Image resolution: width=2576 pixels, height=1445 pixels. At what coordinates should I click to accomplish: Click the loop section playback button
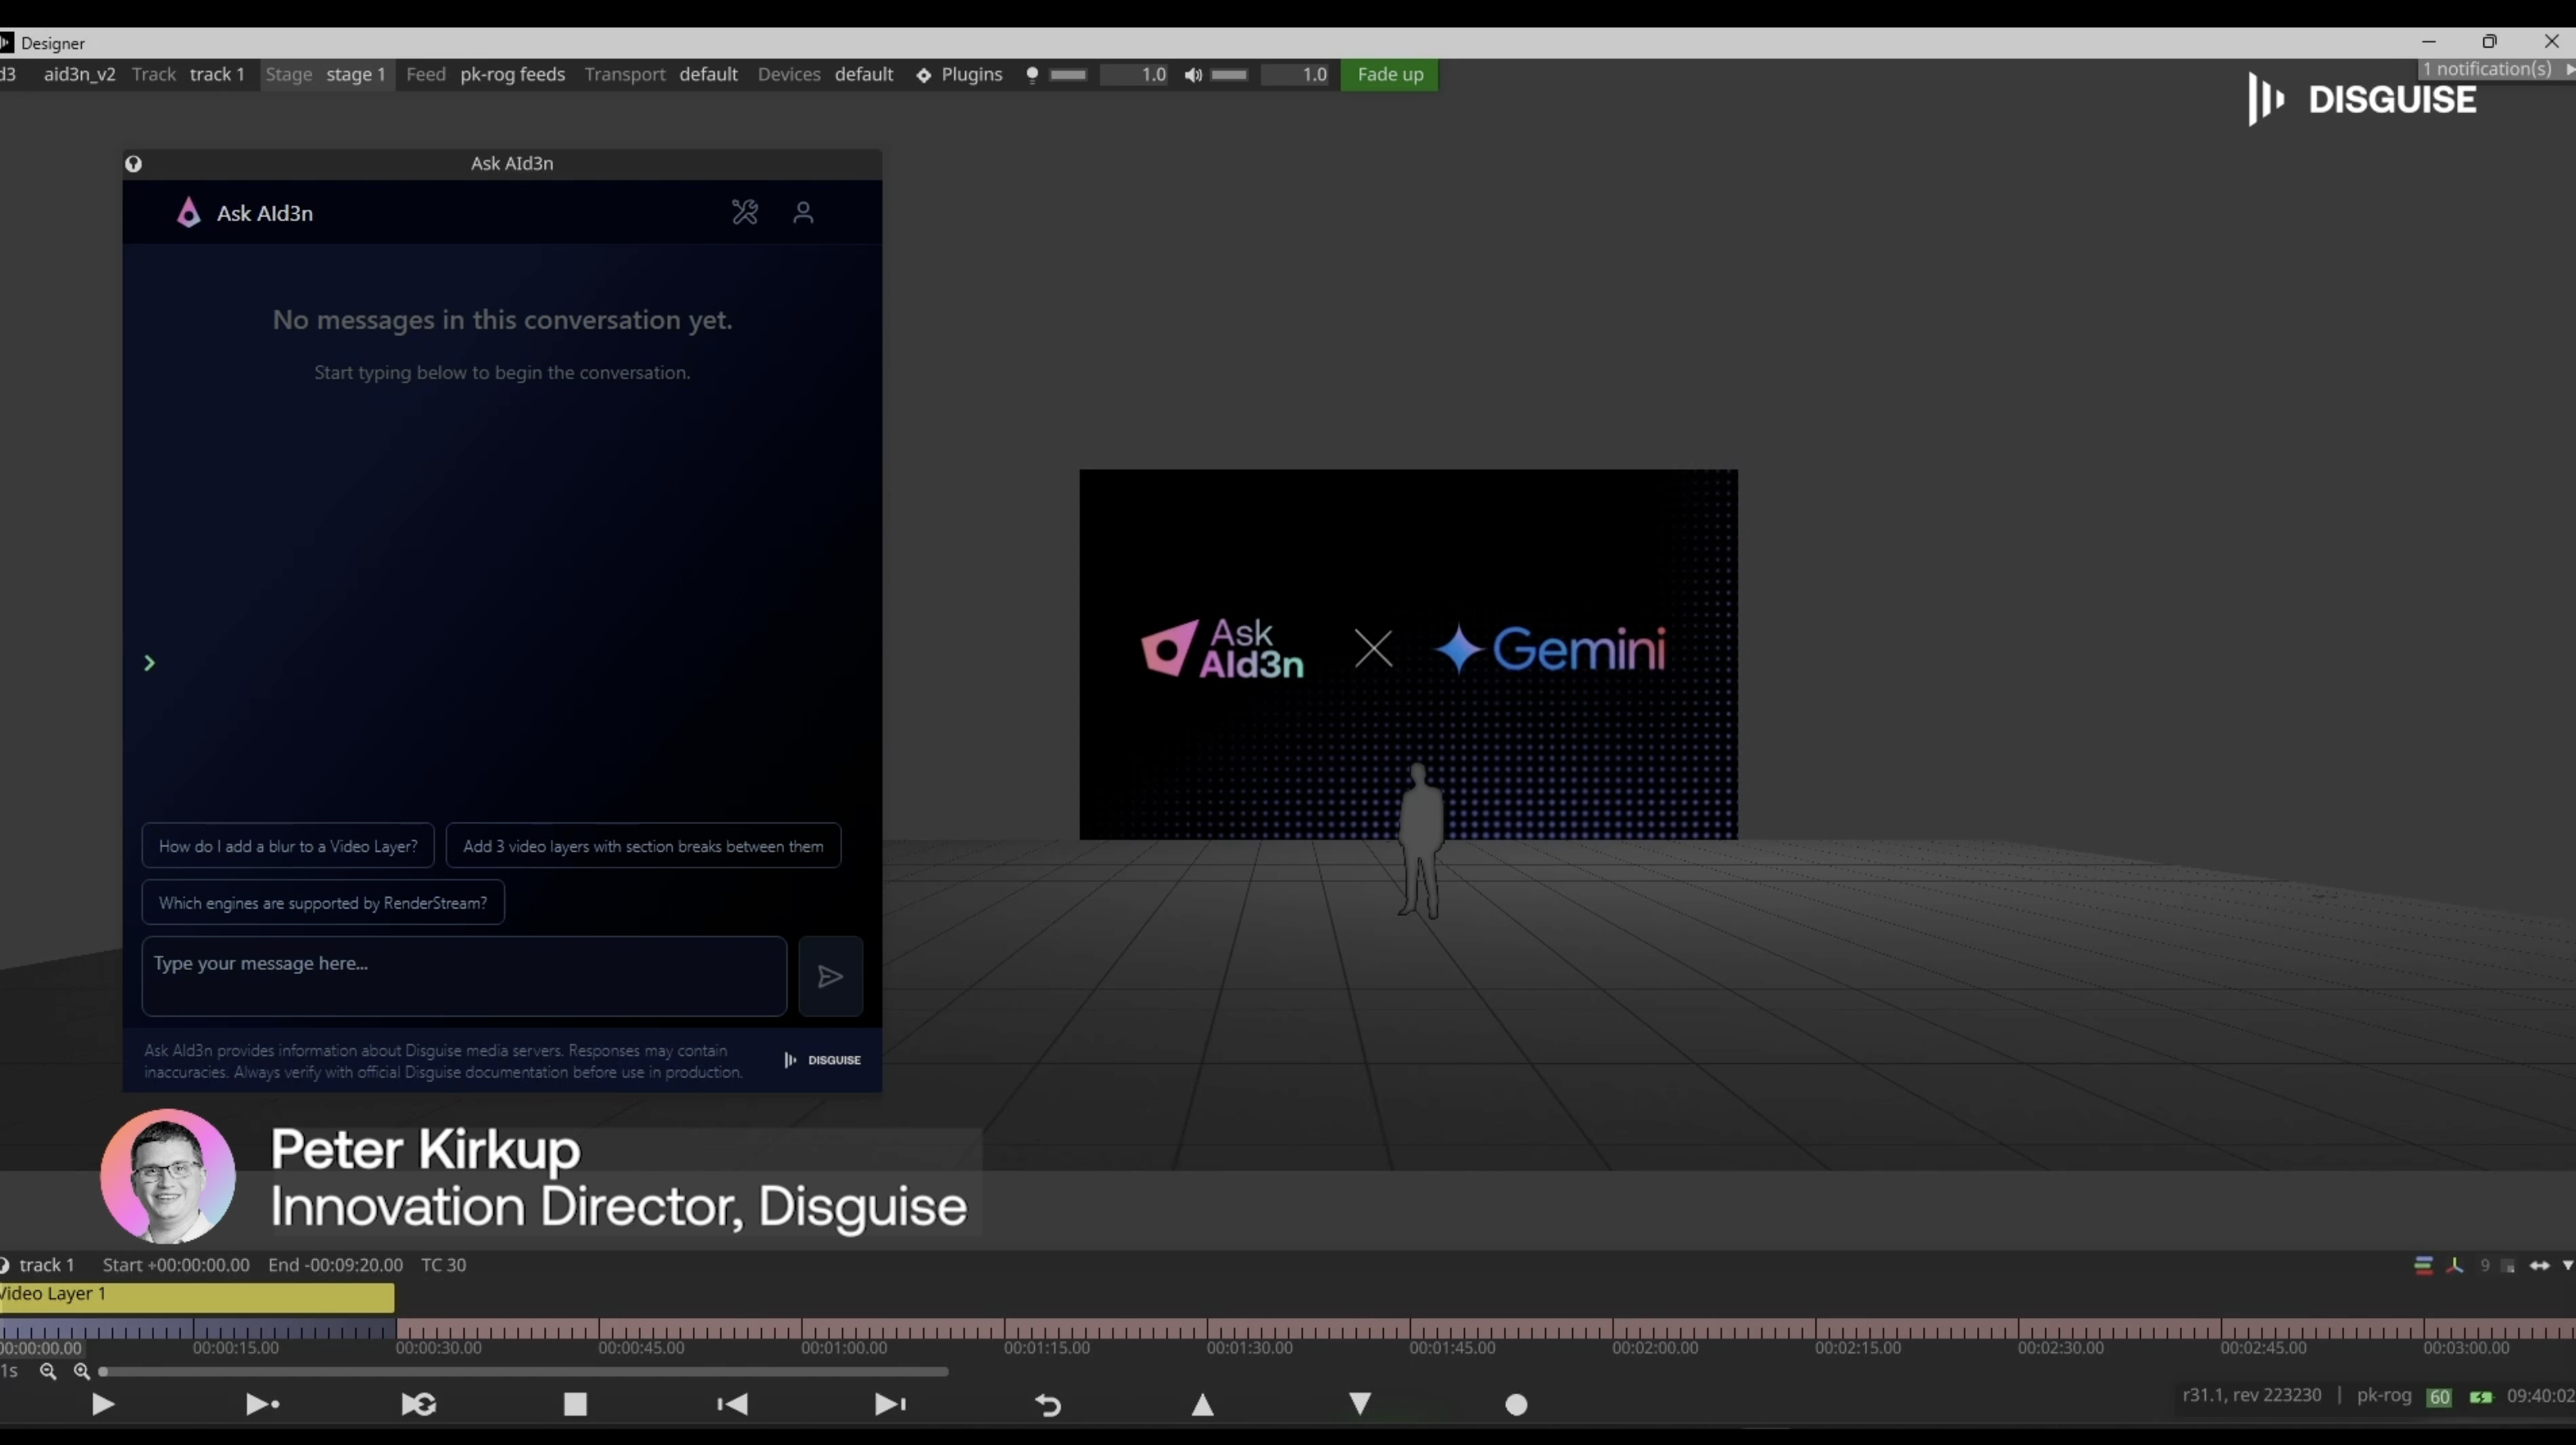pyautogui.click(x=419, y=1404)
